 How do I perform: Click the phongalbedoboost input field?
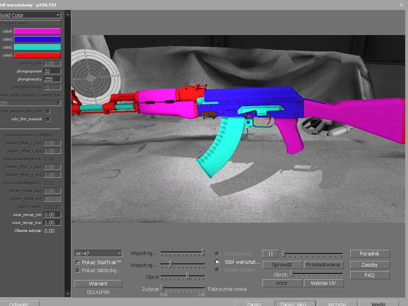coord(52,87)
